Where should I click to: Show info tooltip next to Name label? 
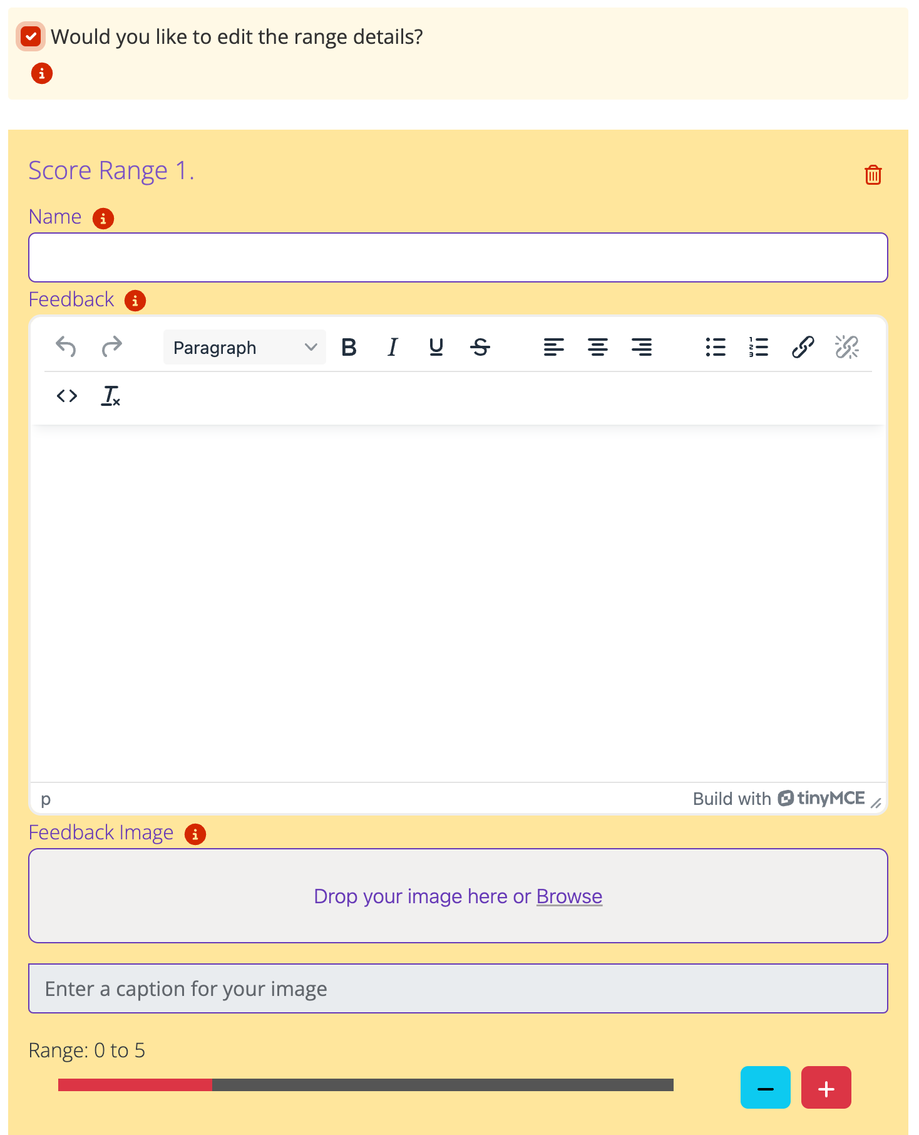(x=103, y=219)
